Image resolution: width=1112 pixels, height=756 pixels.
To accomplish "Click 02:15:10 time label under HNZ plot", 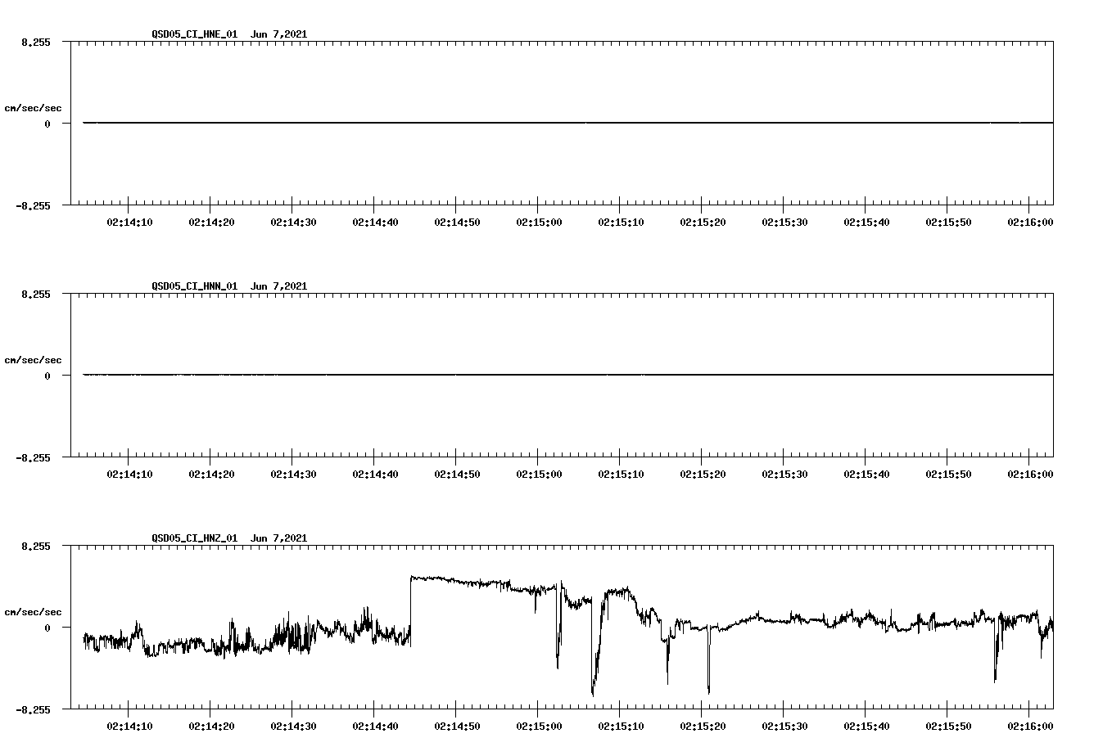I will pos(621,727).
